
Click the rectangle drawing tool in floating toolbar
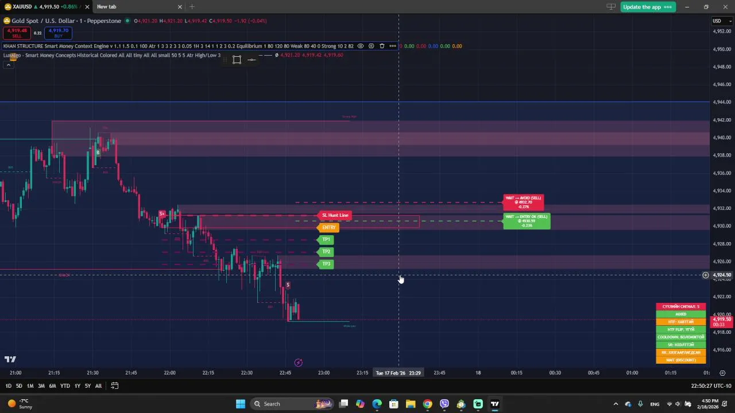pyautogui.click(x=237, y=60)
